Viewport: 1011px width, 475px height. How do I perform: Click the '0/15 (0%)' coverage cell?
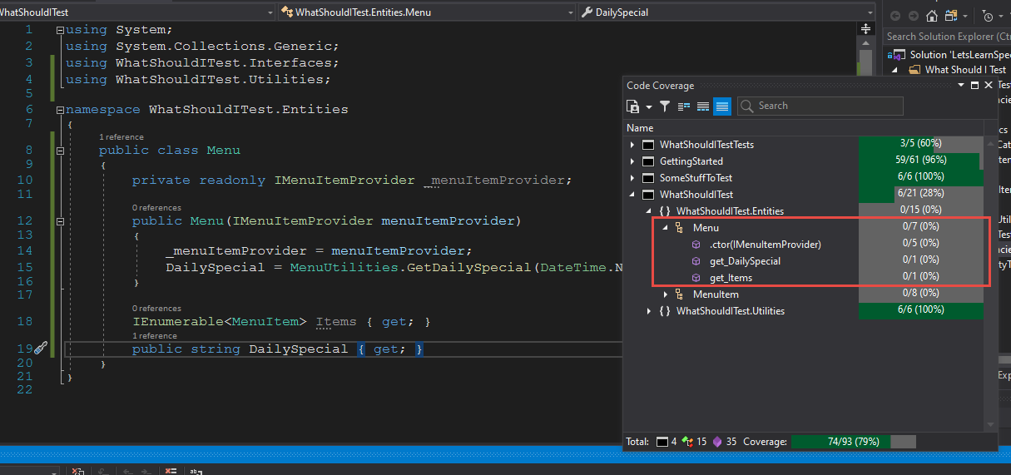(x=920, y=211)
